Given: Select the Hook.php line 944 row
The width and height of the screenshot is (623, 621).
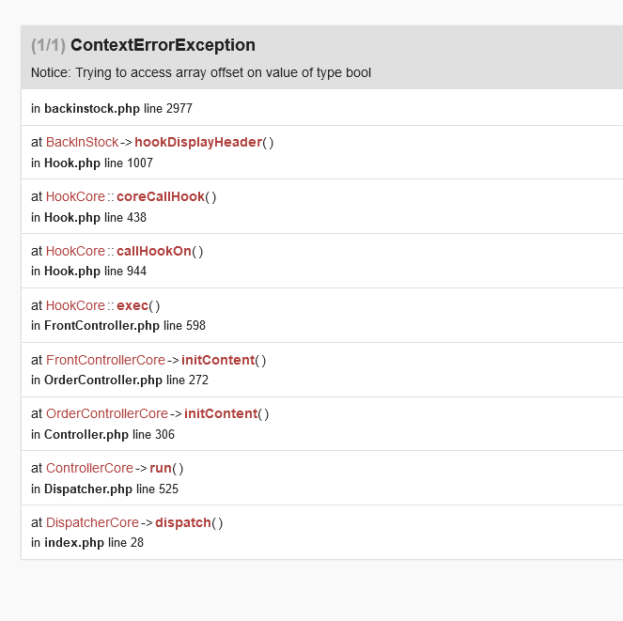Looking at the screenshot, I should click(x=88, y=271).
